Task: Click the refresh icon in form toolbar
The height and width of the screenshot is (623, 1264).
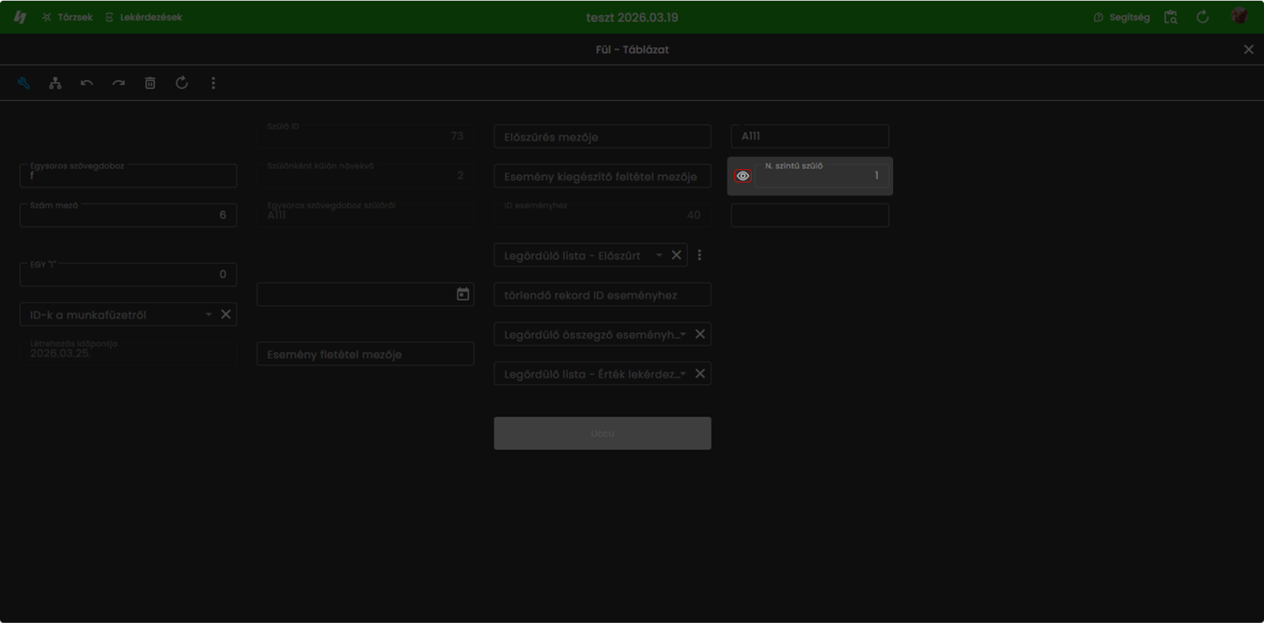Action: pos(181,83)
